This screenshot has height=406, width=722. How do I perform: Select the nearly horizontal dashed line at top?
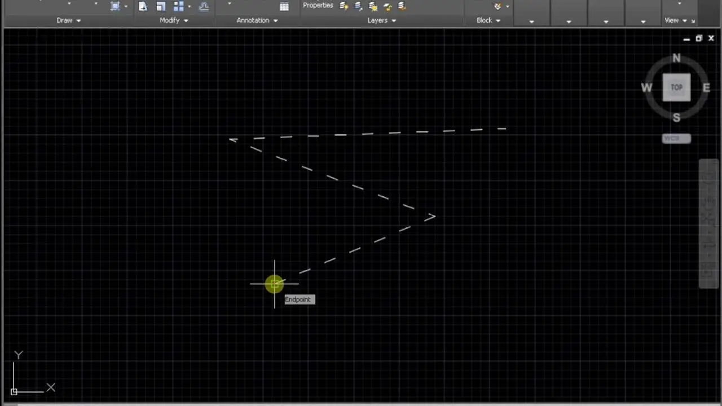pyautogui.click(x=368, y=134)
